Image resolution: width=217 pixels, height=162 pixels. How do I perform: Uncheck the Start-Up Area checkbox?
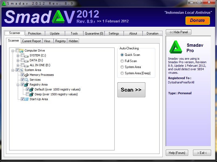click(22, 99)
